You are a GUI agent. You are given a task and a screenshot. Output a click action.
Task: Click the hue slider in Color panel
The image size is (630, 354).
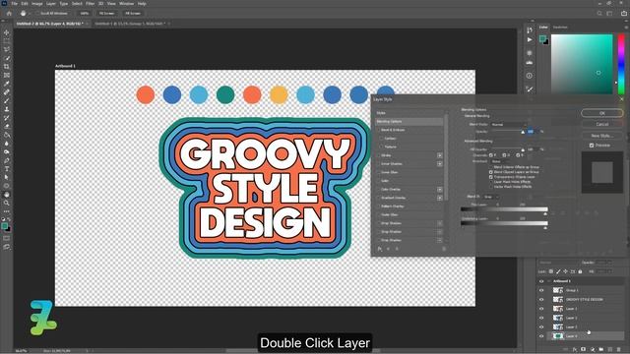(621, 64)
